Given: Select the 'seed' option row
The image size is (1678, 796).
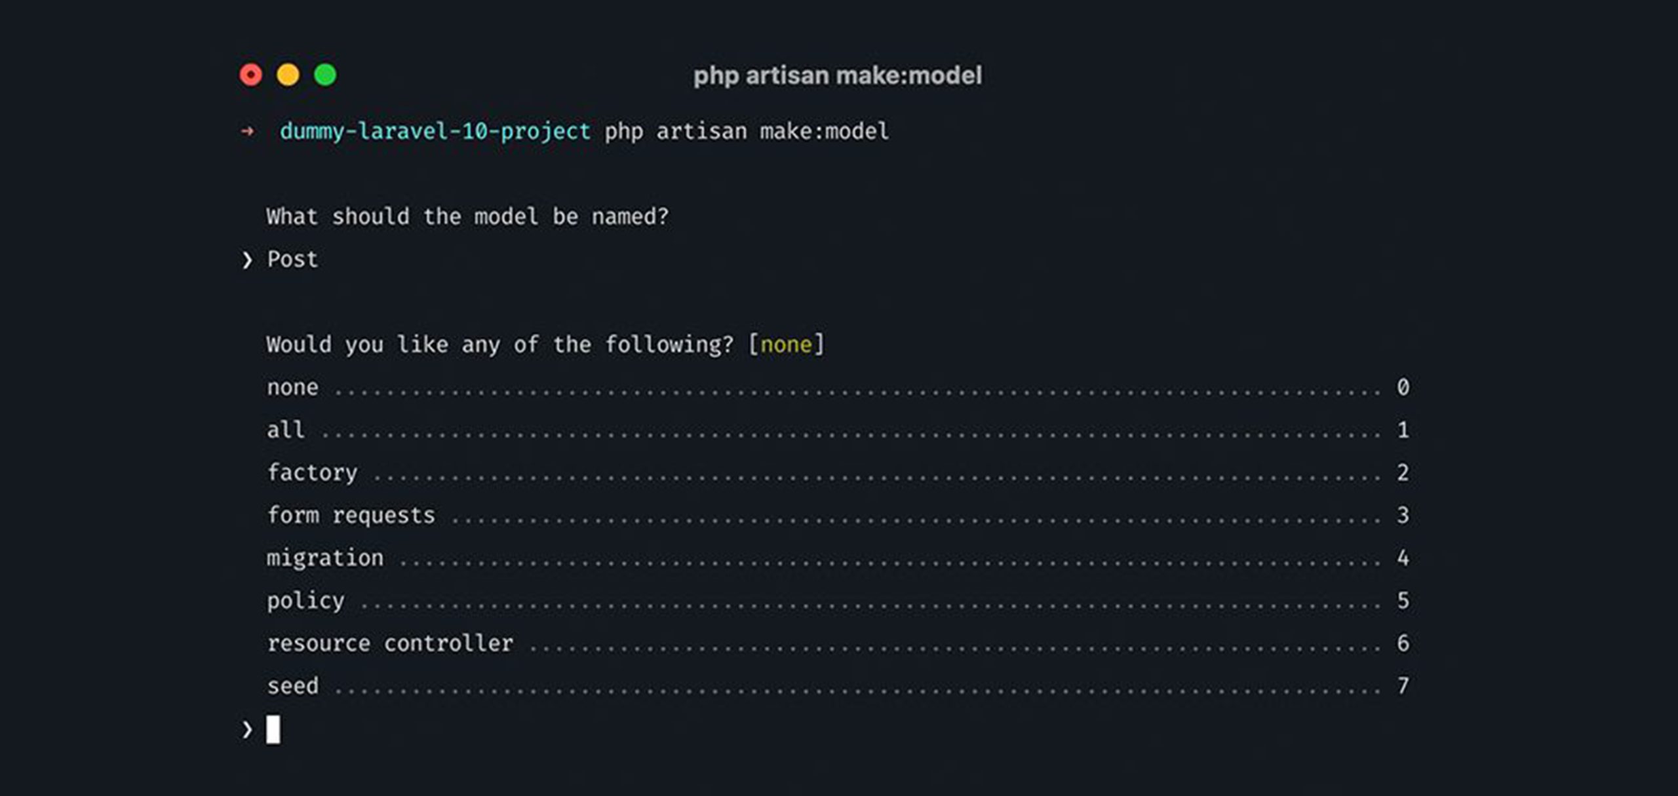Looking at the screenshot, I should [838, 686].
